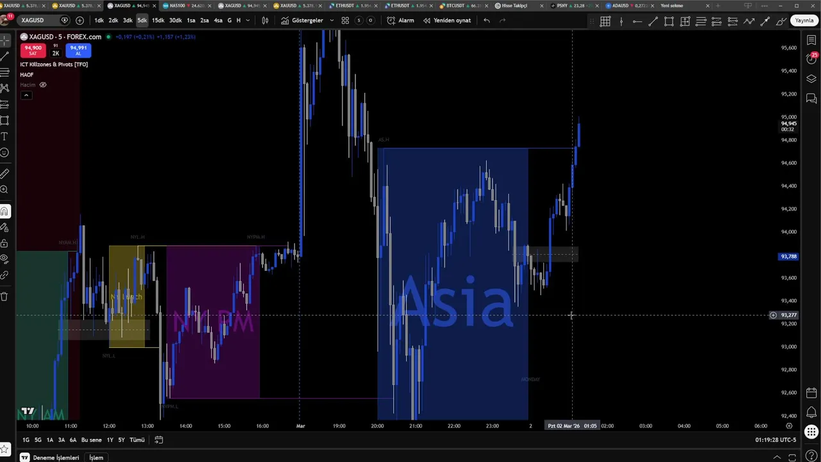The image size is (821, 462).
Task: Expand the timeframe dropdown chevron
Action: 248,21
